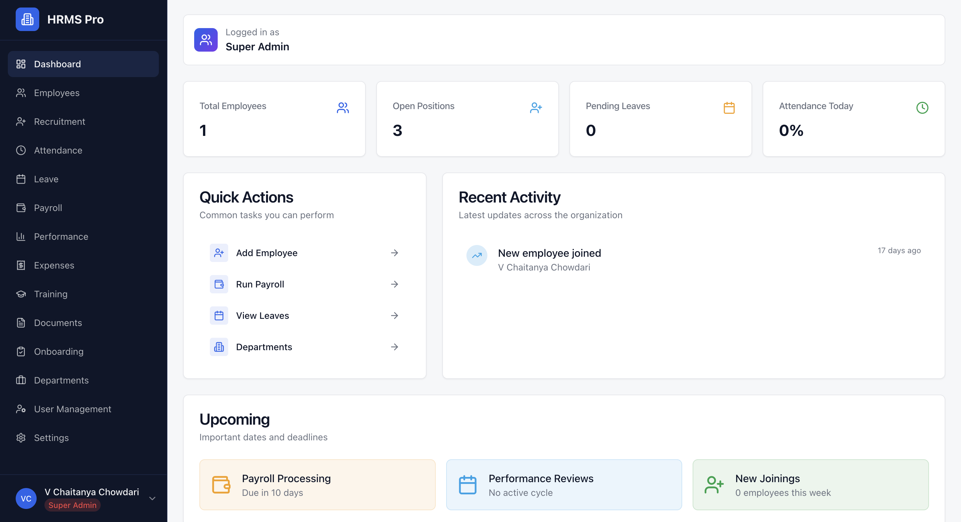
Task: Open the New Joinings upcoming card
Action: [x=811, y=485]
